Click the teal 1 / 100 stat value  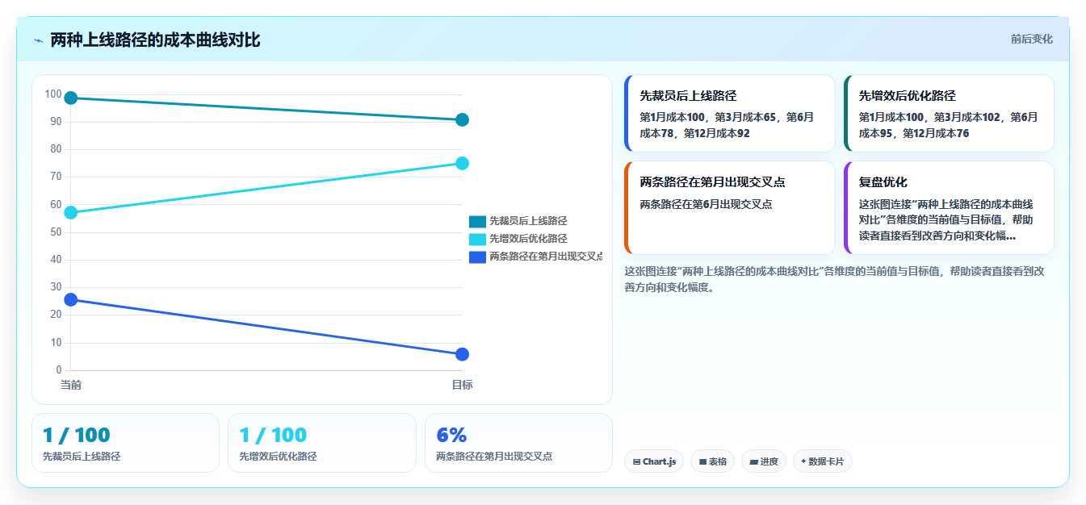[x=76, y=436]
